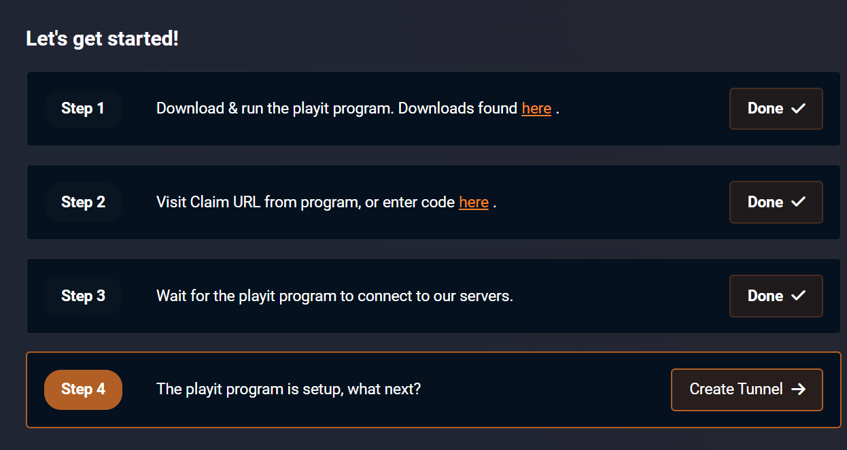Select the Step 1 badge
847x450 pixels.
tap(83, 109)
